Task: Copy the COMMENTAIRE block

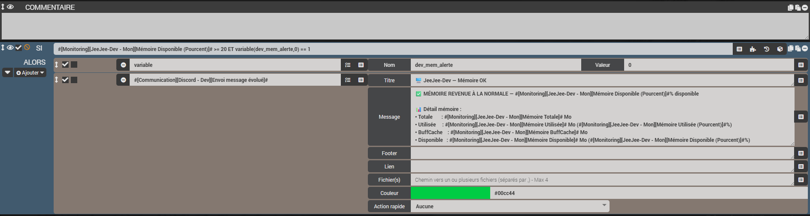Action: coord(790,7)
